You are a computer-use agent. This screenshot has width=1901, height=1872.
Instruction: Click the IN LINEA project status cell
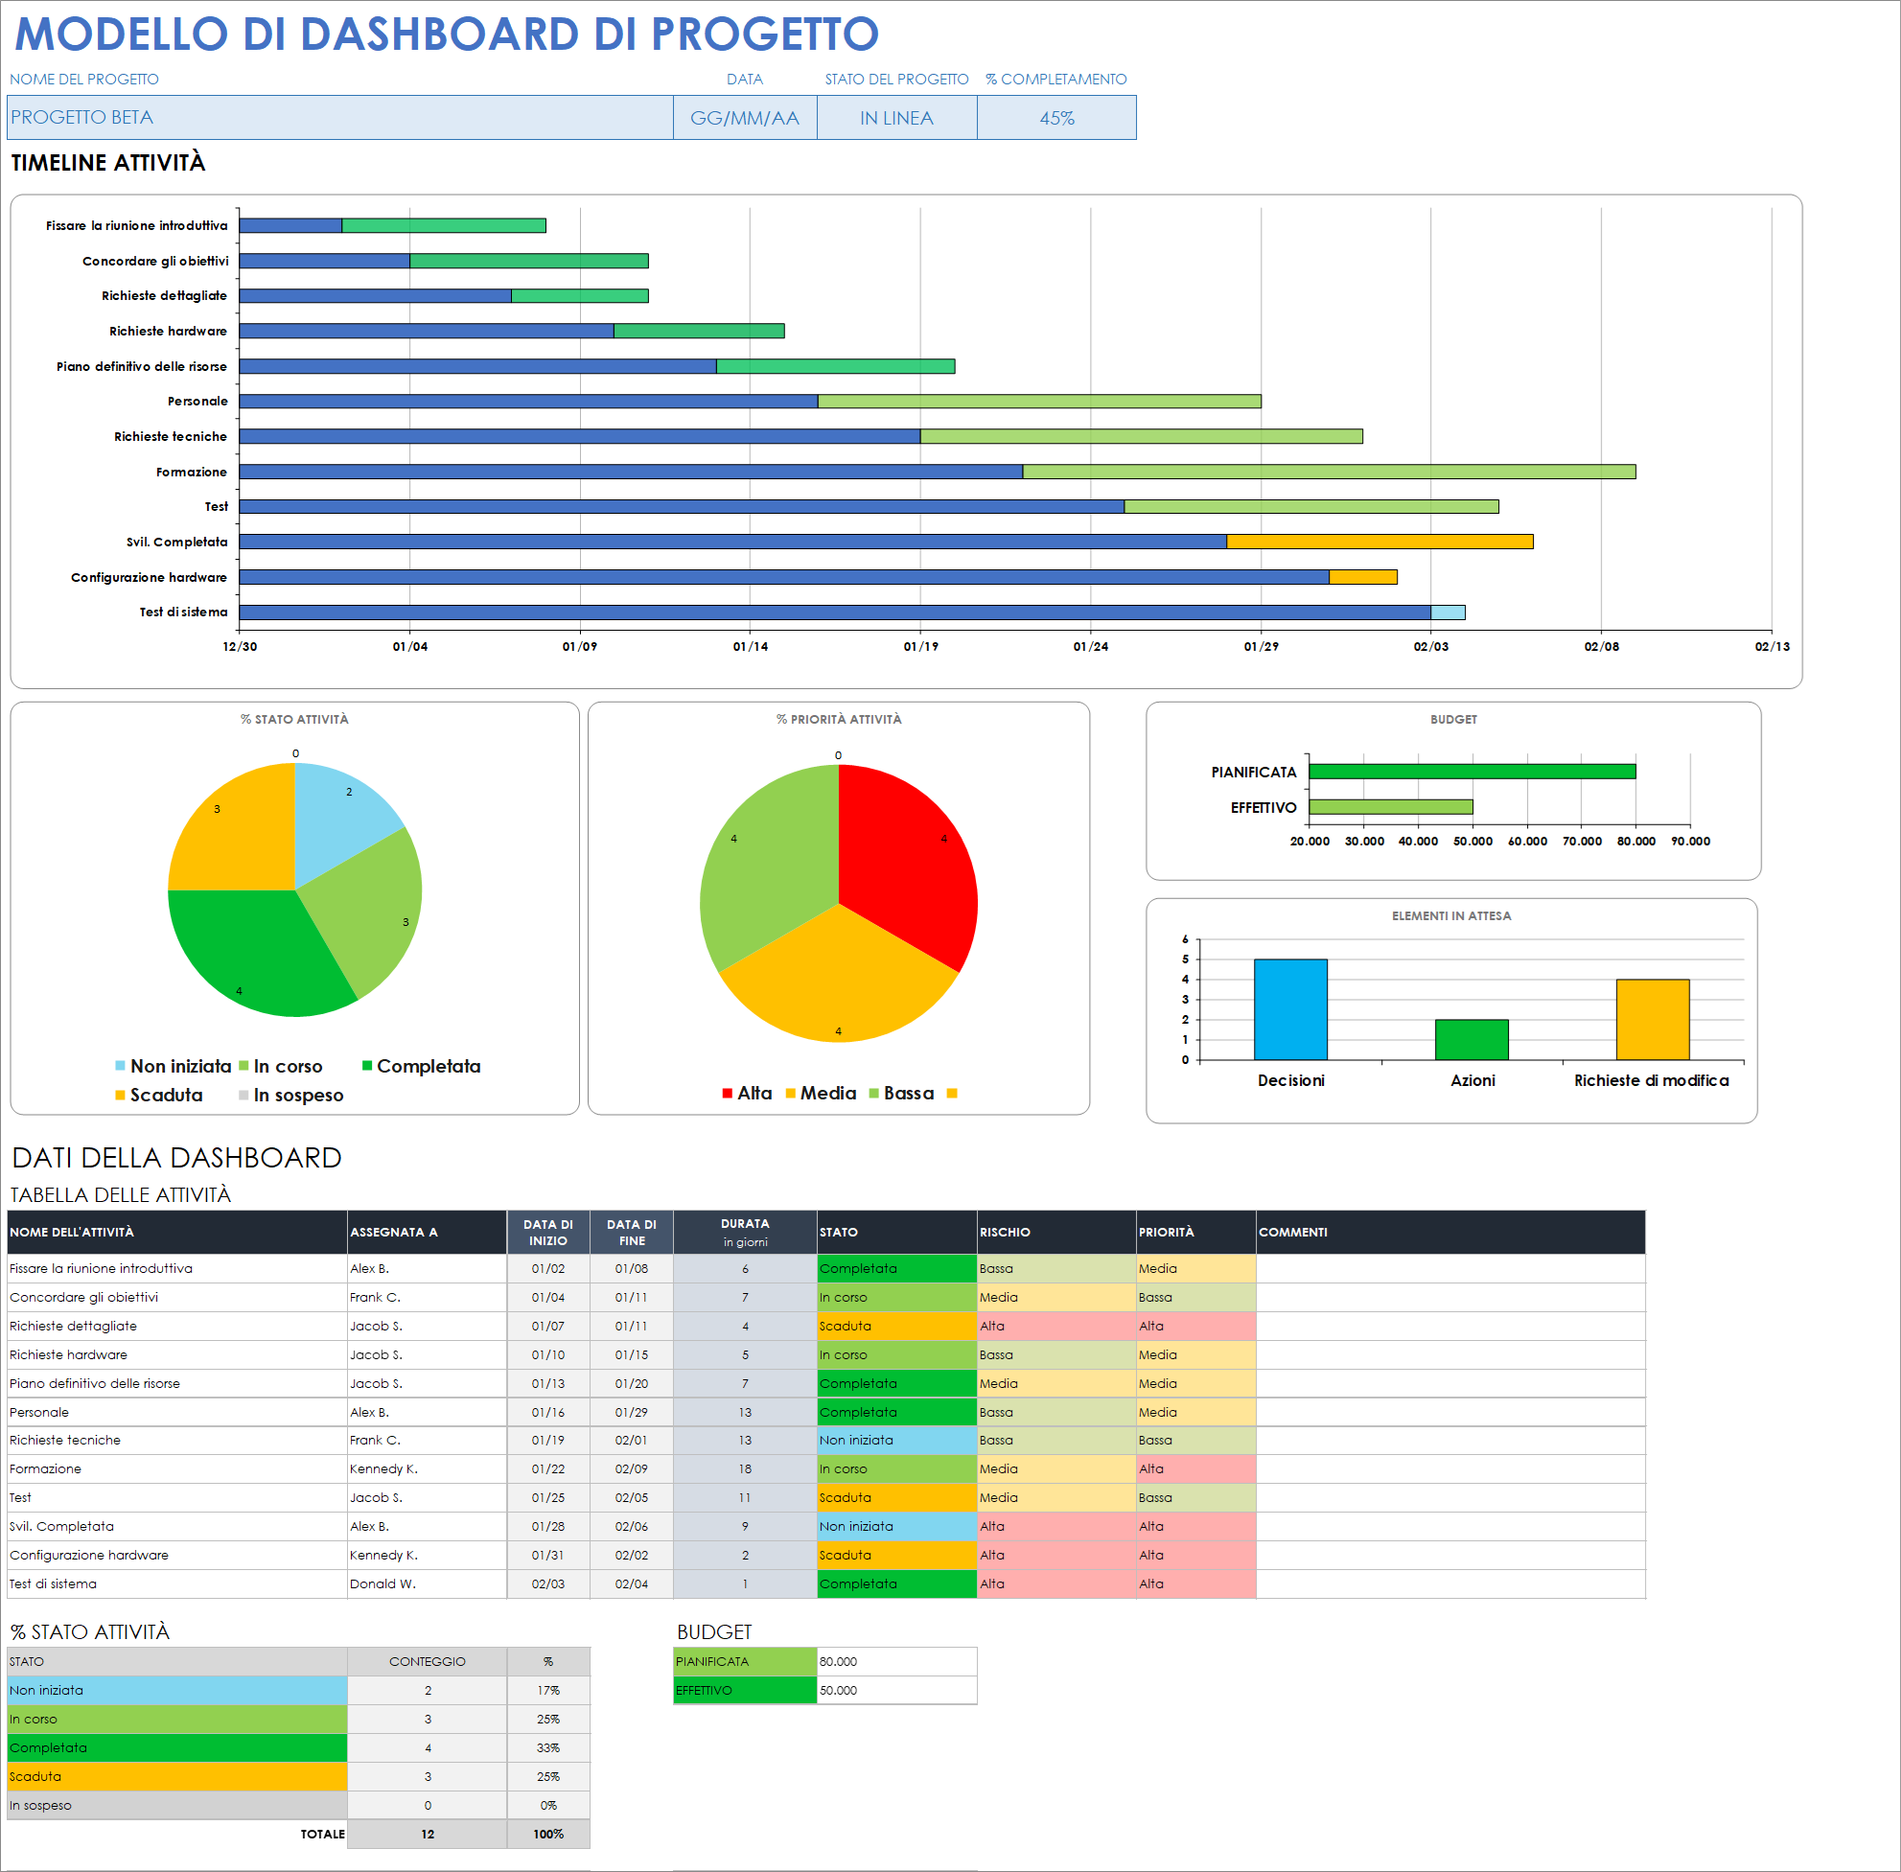pos(896,118)
